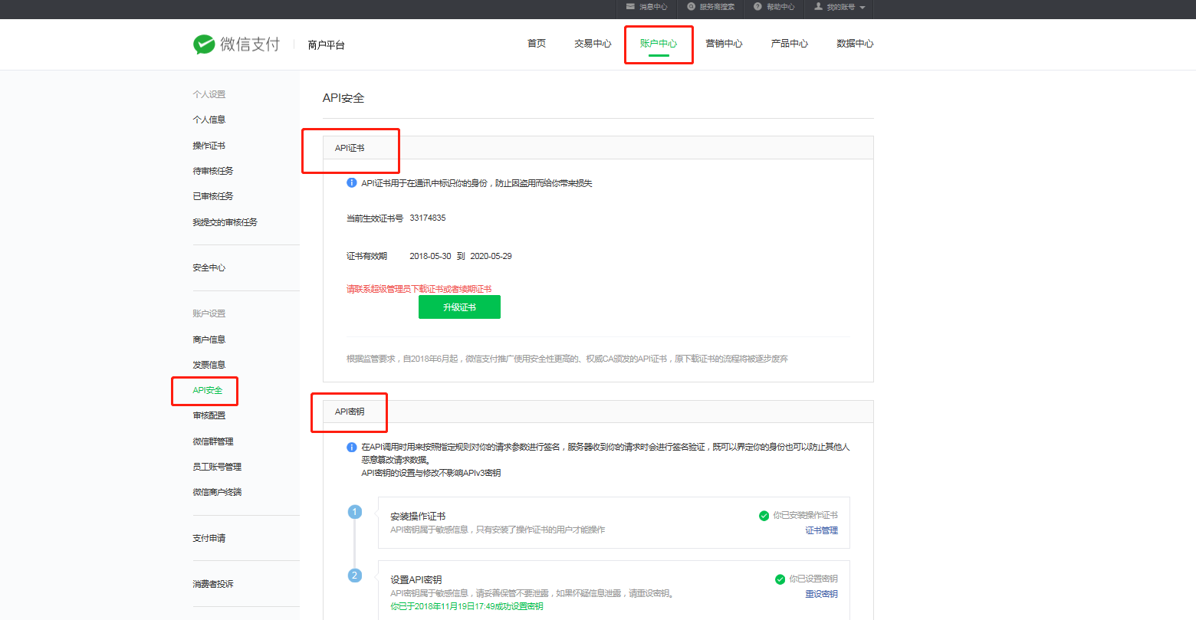Open the 证书管理 link

pos(821,530)
